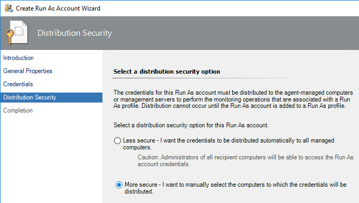
Task: Jump to the Completion step
Action: tap(18, 110)
